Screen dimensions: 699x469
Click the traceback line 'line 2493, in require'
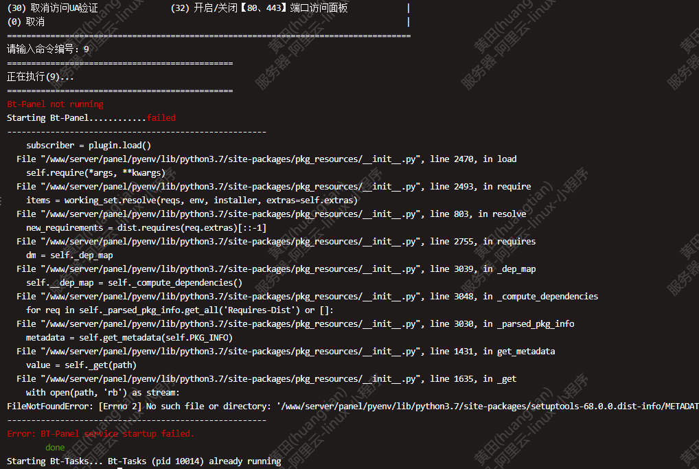point(274,187)
